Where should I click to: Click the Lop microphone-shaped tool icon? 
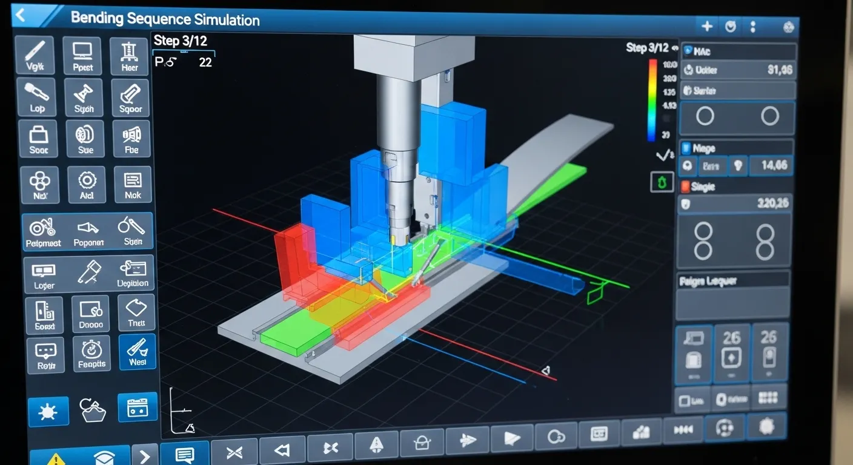pyautogui.click(x=37, y=97)
